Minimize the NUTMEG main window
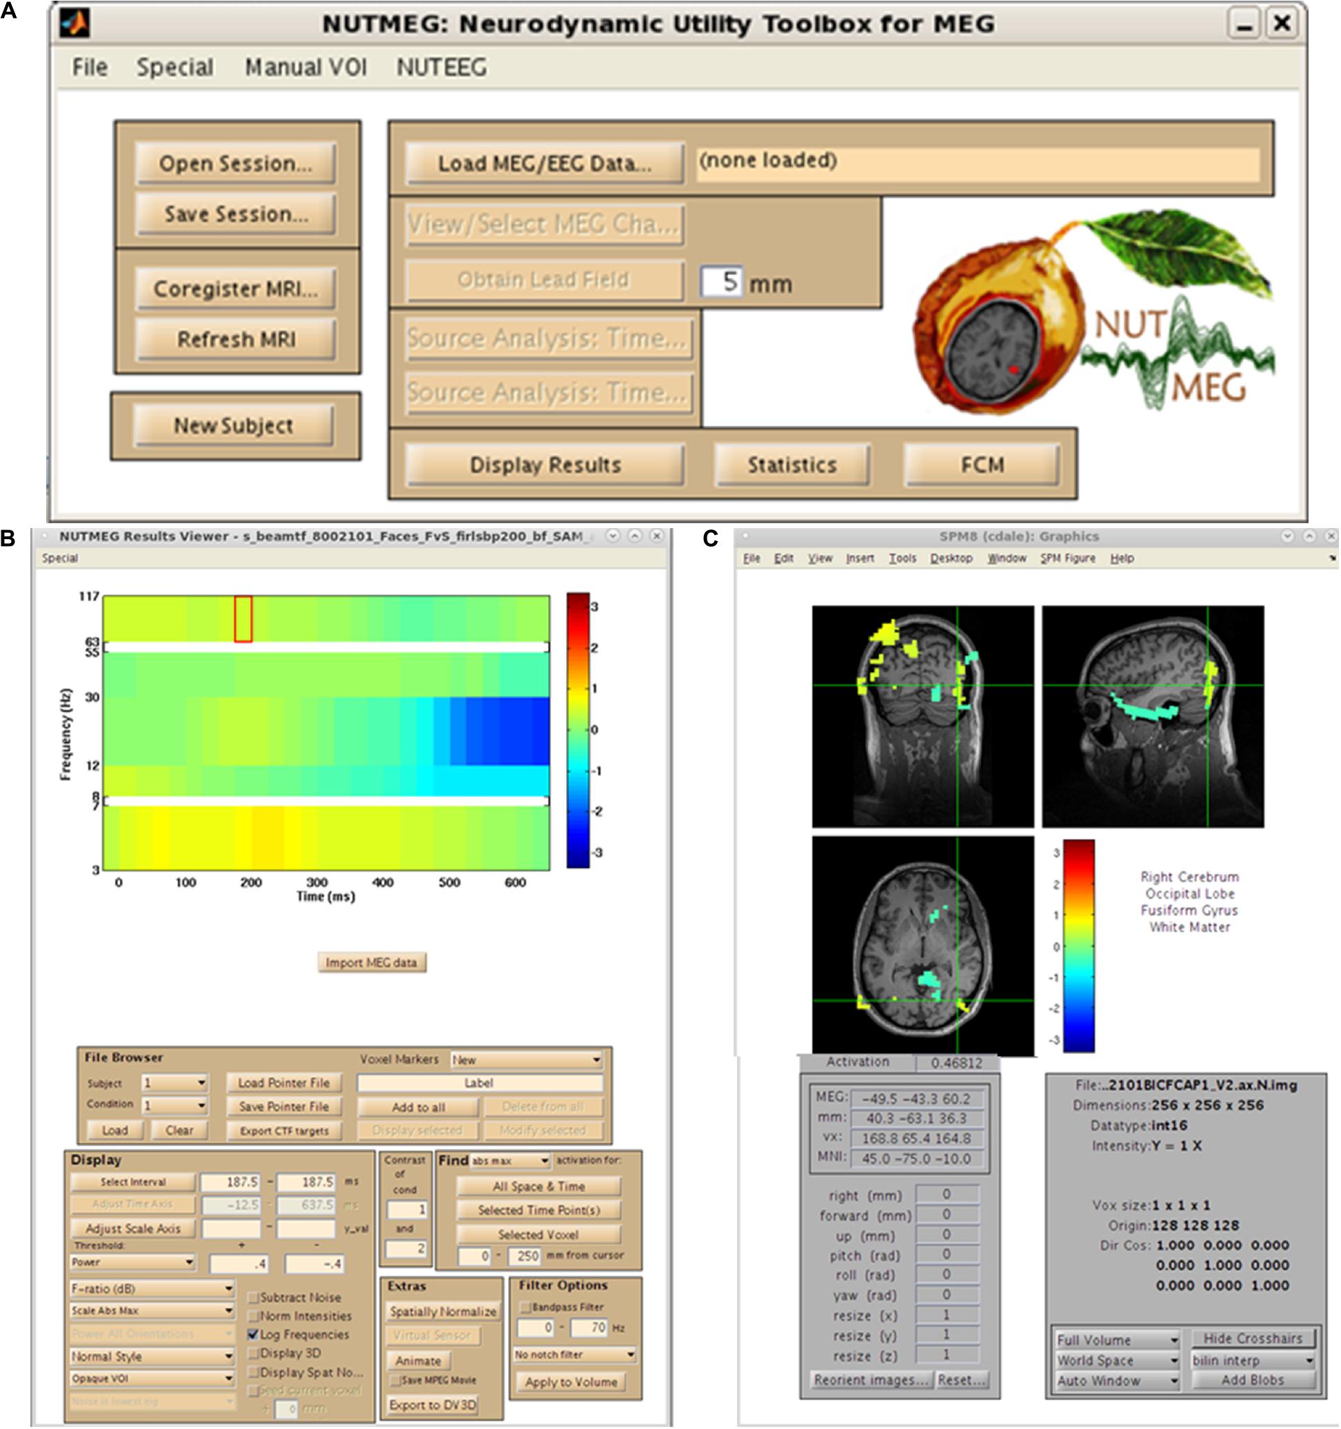 pos(1243,23)
